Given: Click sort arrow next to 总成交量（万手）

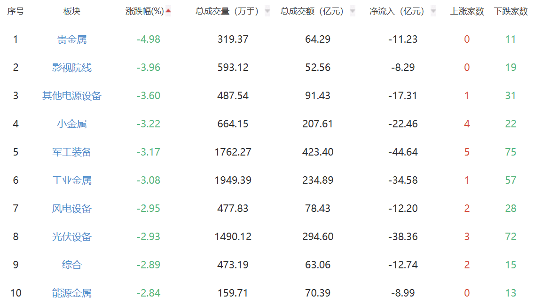Looking at the screenshot, I should (x=267, y=11).
